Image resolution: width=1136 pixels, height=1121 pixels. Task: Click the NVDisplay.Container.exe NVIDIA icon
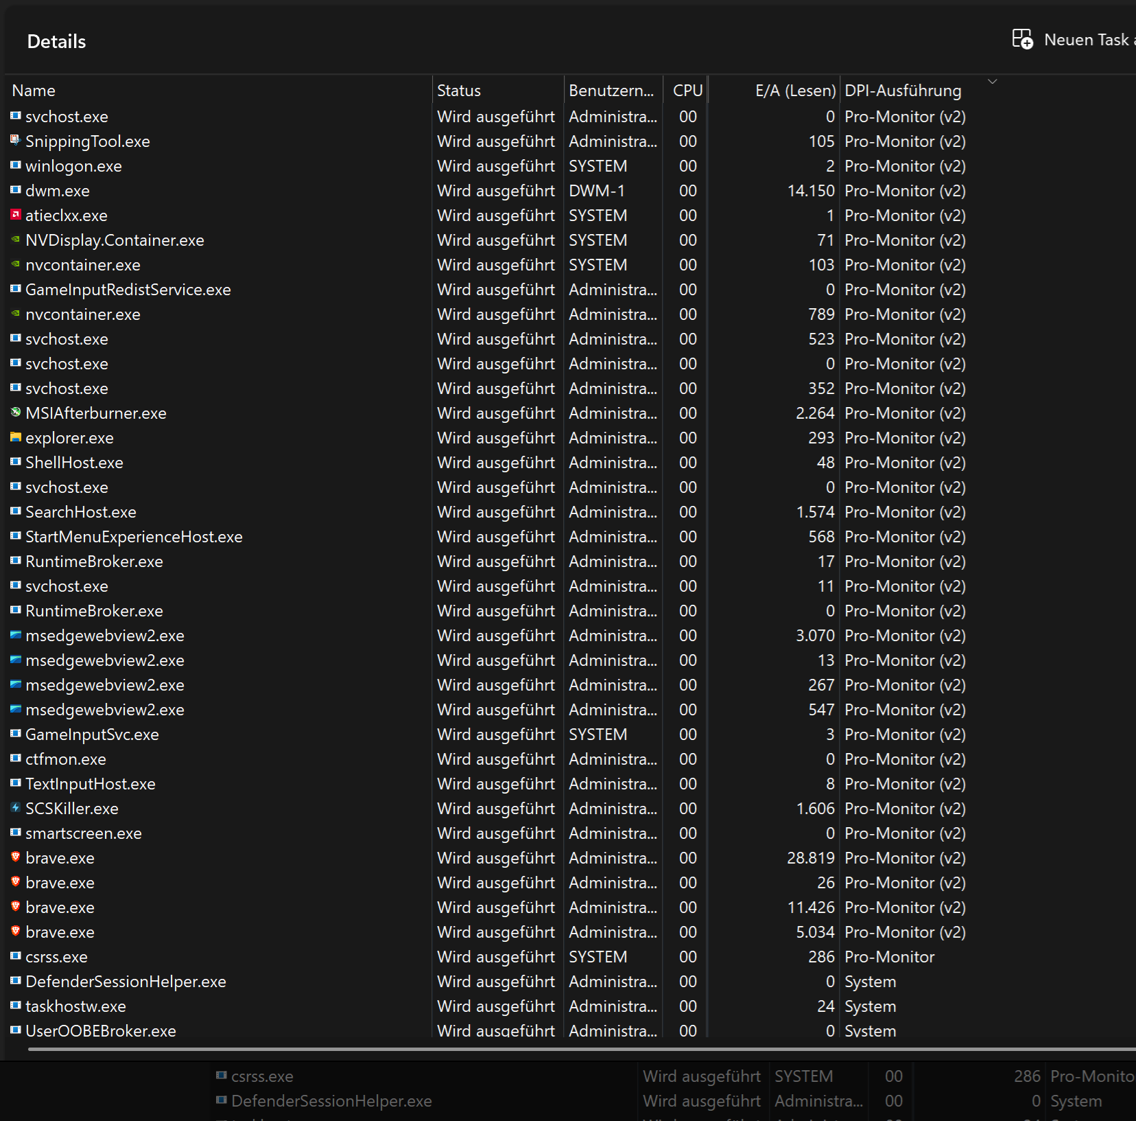tap(16, 240)
